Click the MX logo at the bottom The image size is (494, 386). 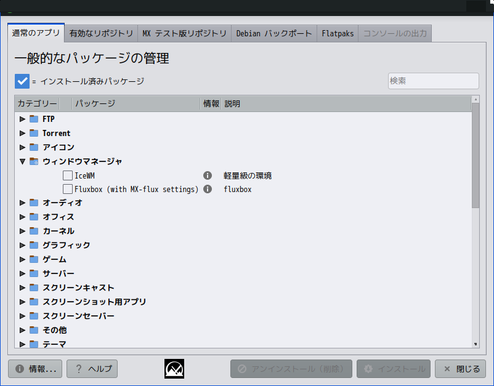tap(174, 368)
